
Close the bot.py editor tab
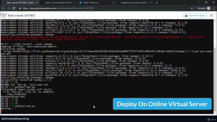click(75, 3)
